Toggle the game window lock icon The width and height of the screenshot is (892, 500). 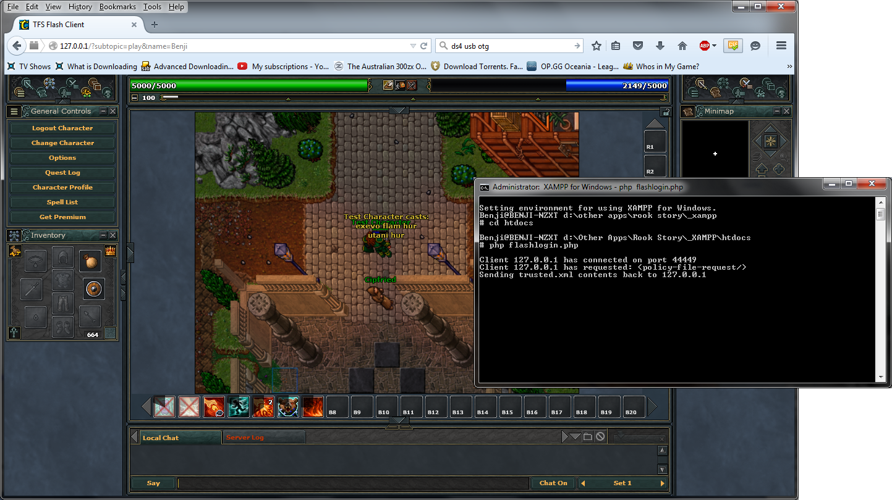(666, 112)
